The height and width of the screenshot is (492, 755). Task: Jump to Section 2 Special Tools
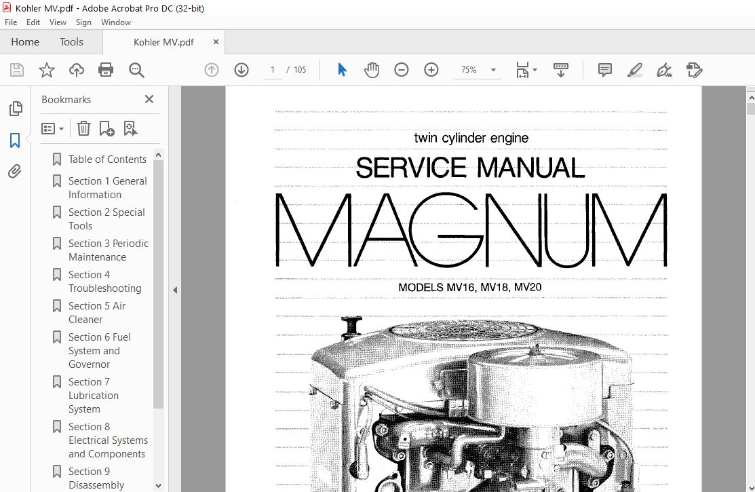[x=107, y=219]
